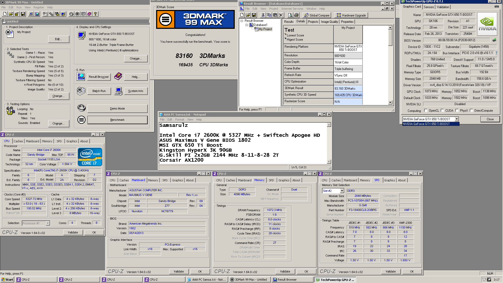Click the selected tests checkmarks toolbar icon
This screenshot has height=283, width=503.
click(51, 14)
